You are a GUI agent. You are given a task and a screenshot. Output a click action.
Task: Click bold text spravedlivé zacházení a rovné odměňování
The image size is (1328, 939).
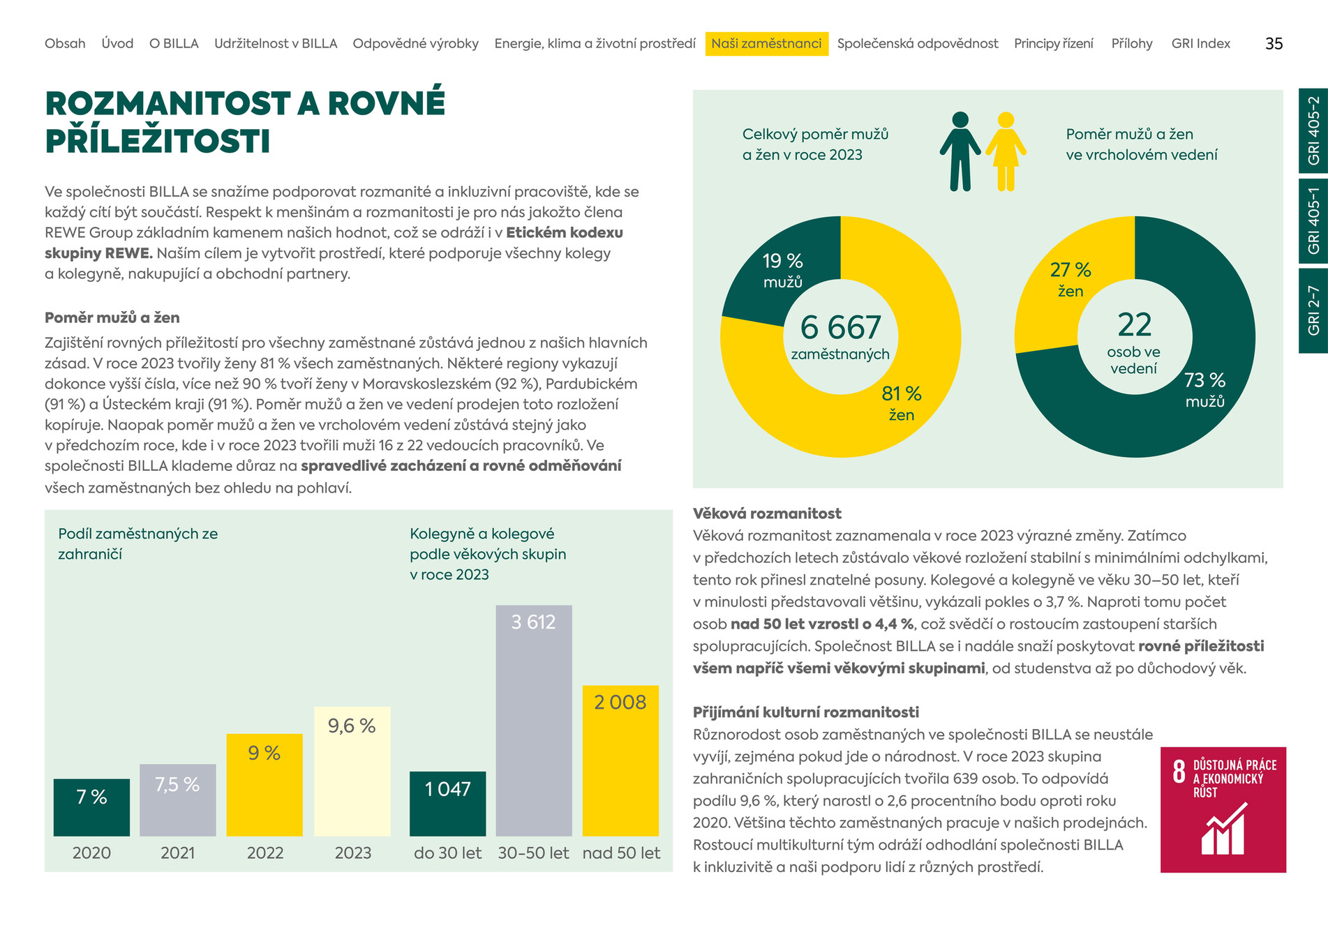[461, 466]
